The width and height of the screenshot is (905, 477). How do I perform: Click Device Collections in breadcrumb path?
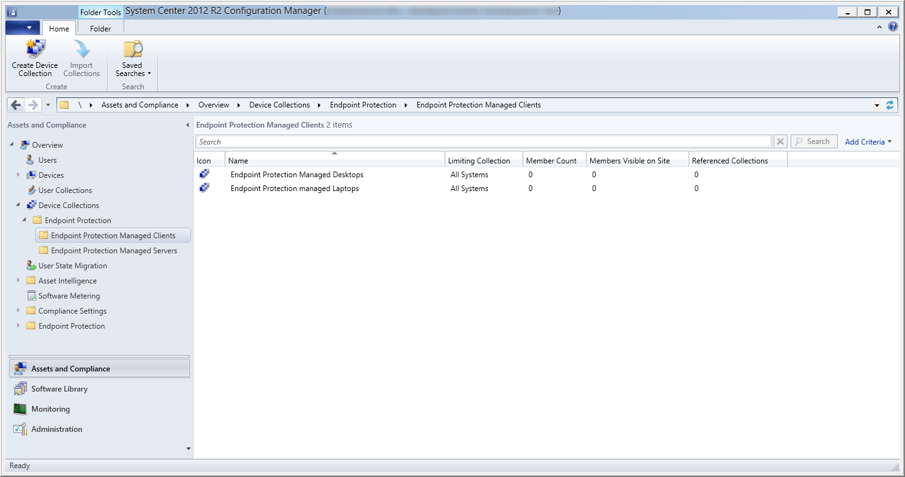coord(280,105)
